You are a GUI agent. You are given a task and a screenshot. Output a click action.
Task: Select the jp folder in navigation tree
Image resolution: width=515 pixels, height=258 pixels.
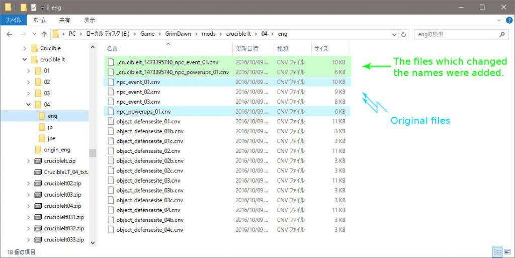click(x=50, y=127)
